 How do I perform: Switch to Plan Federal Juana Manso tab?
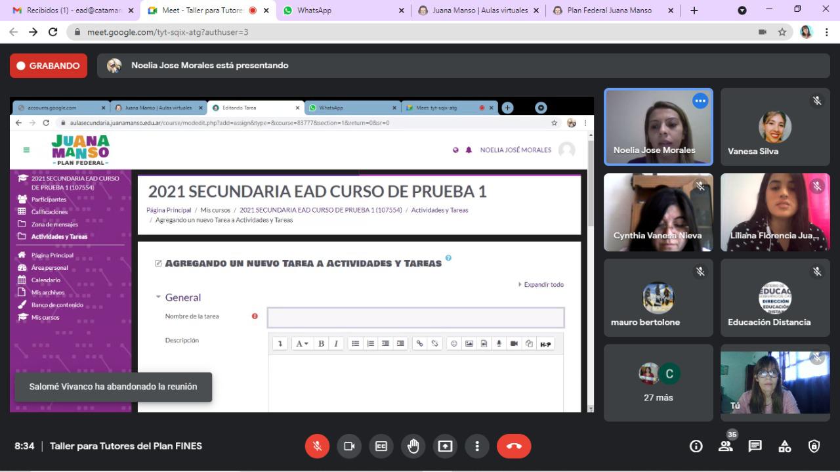[608, 11]
